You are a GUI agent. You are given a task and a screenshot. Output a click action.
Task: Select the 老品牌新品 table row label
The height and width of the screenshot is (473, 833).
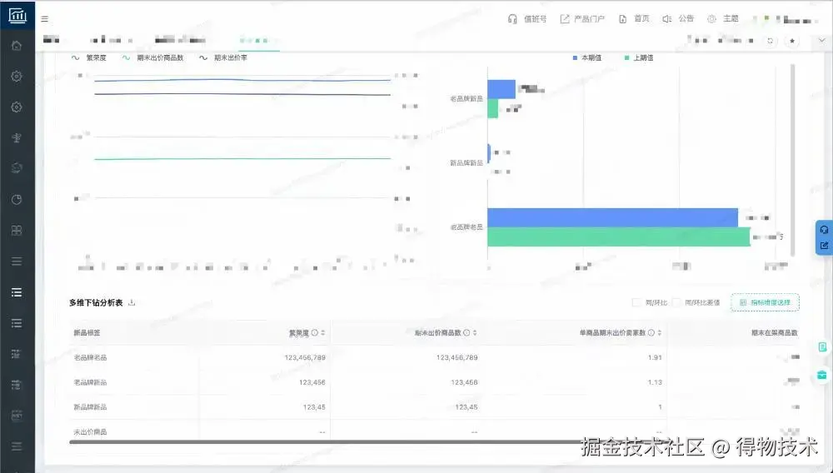click(x=90, y=382)
